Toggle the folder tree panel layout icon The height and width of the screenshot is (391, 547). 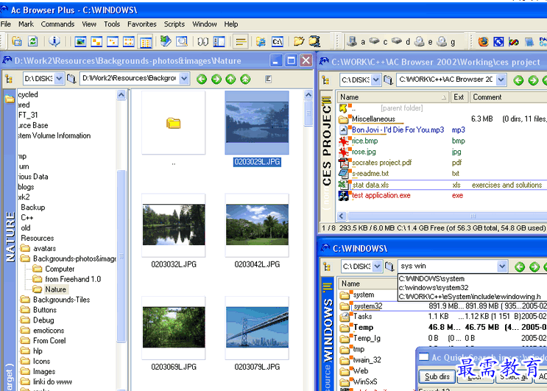click(x=219, y=42)
